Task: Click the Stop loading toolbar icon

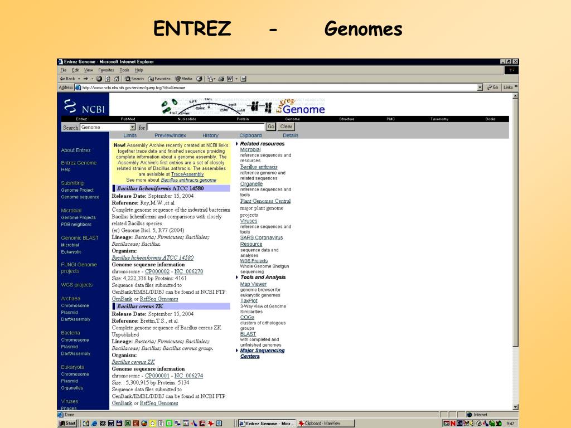Action: pyautogui.click(x=99, y=79)
